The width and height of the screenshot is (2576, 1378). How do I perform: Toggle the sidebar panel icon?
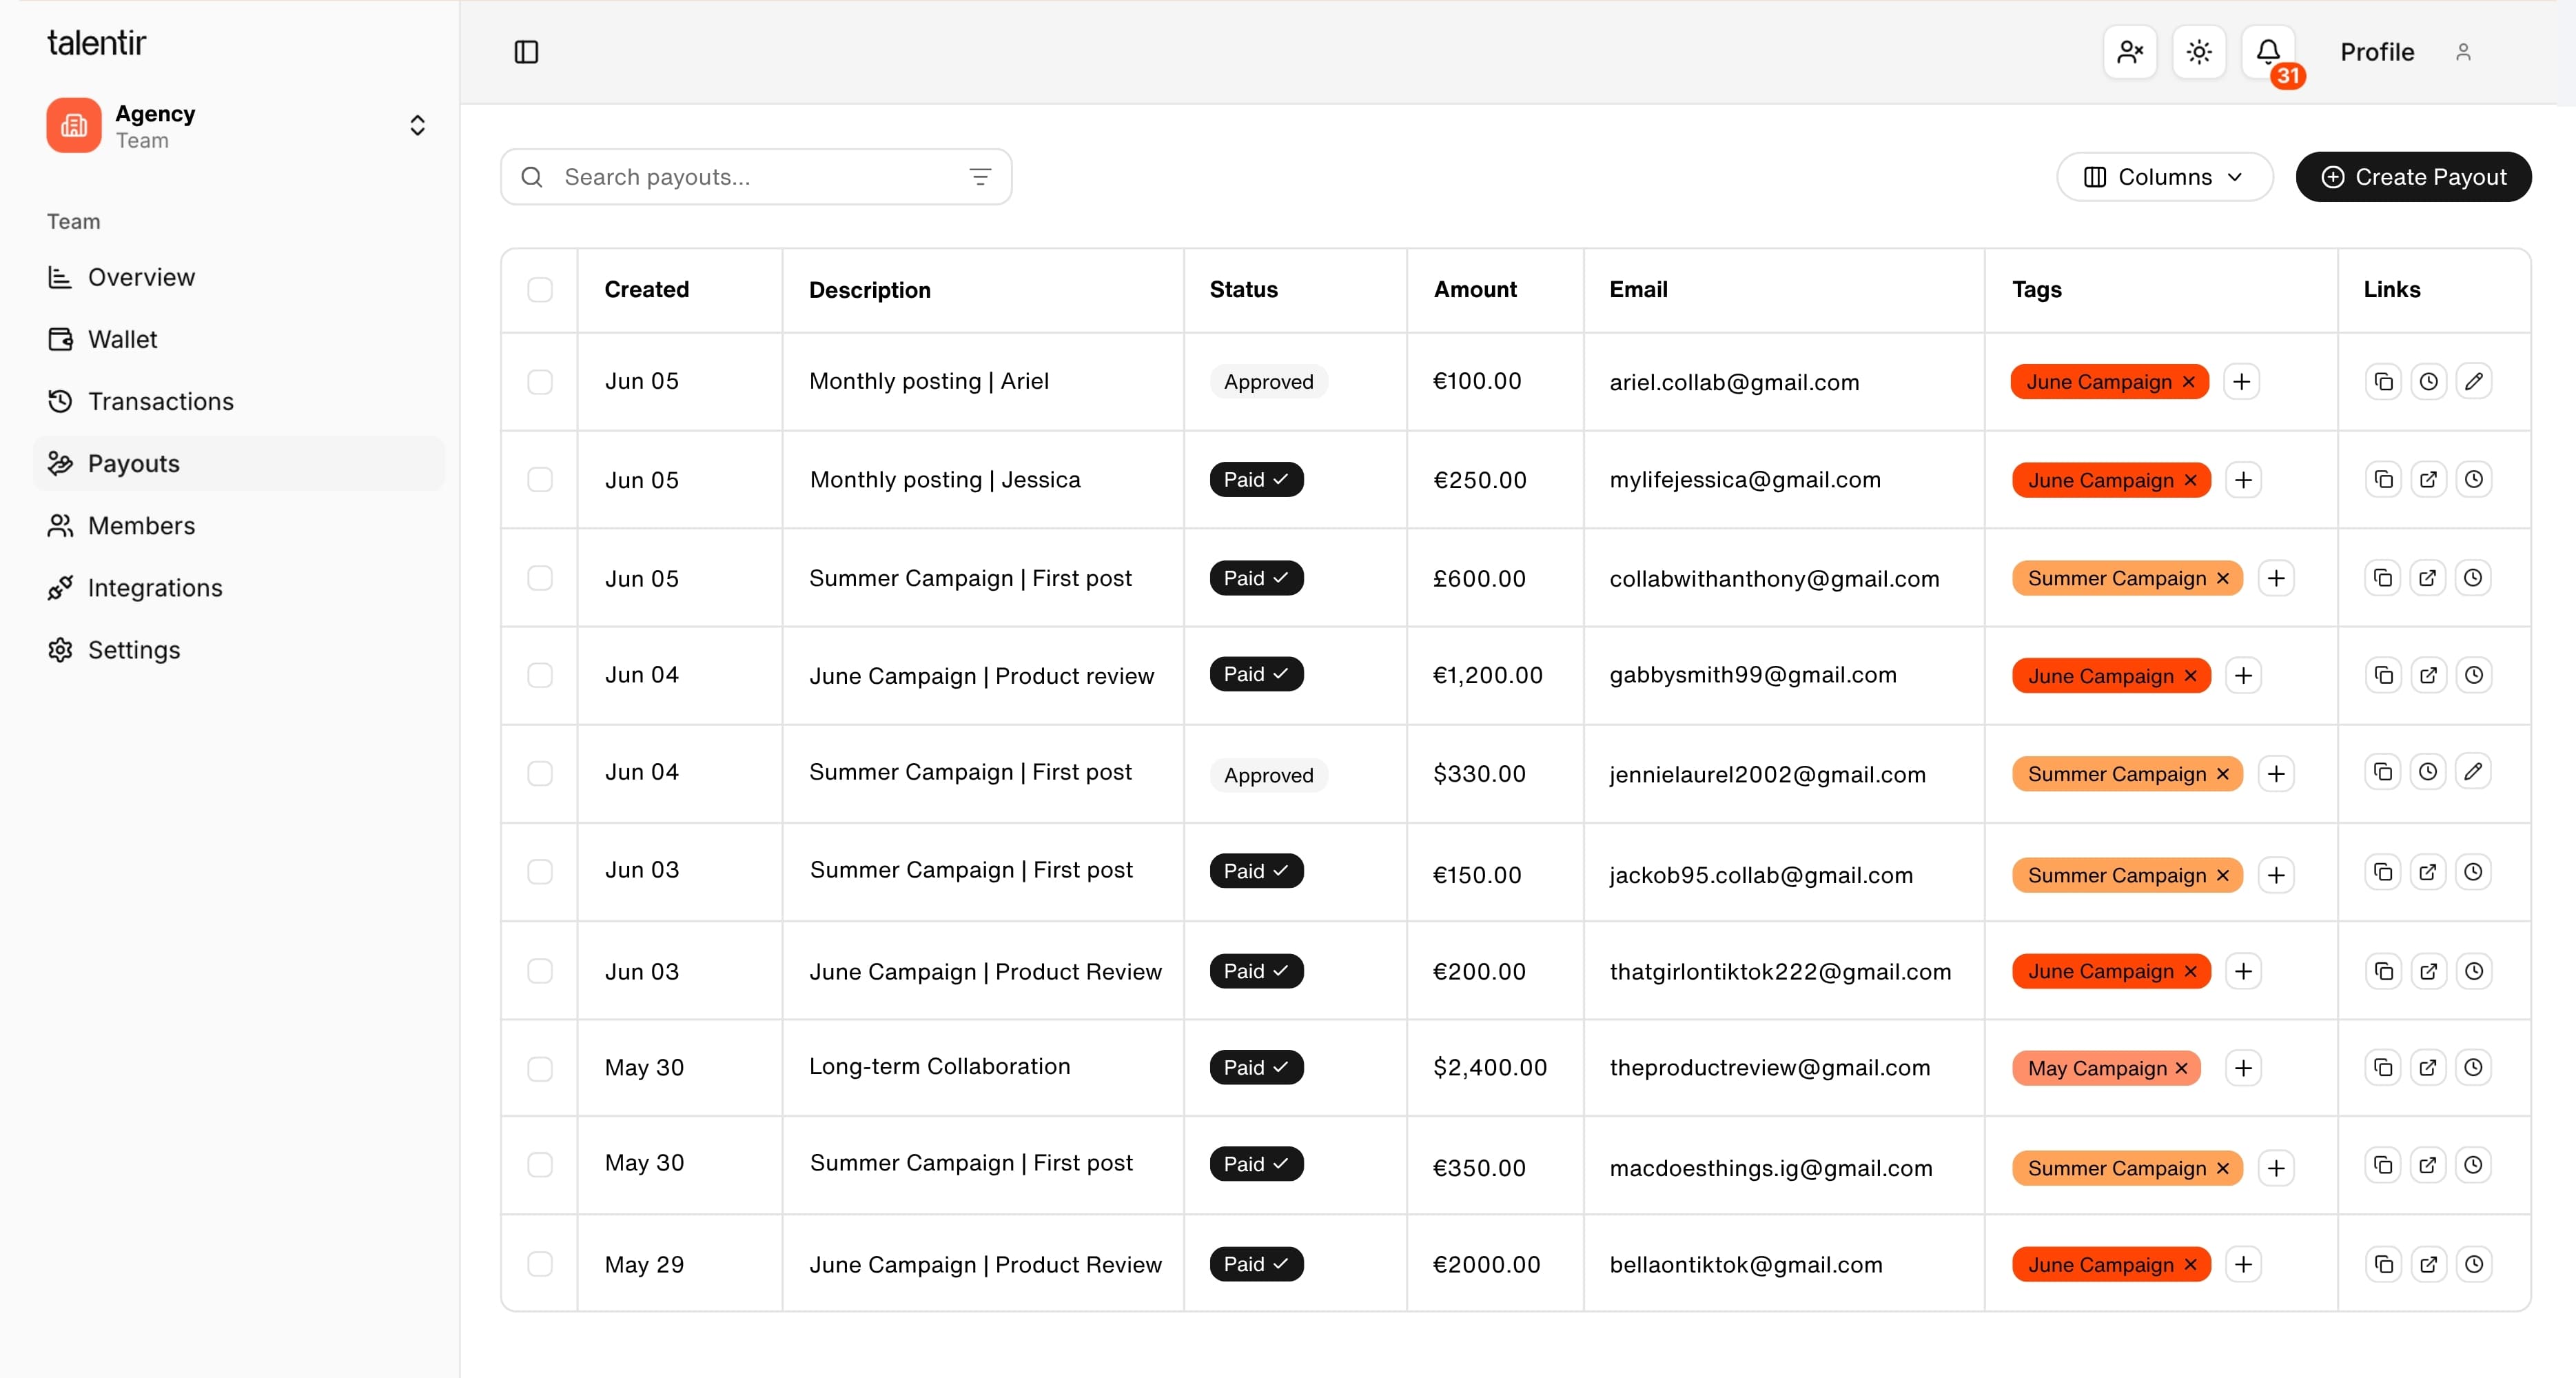pyautogui.click(x=526, y=52)
